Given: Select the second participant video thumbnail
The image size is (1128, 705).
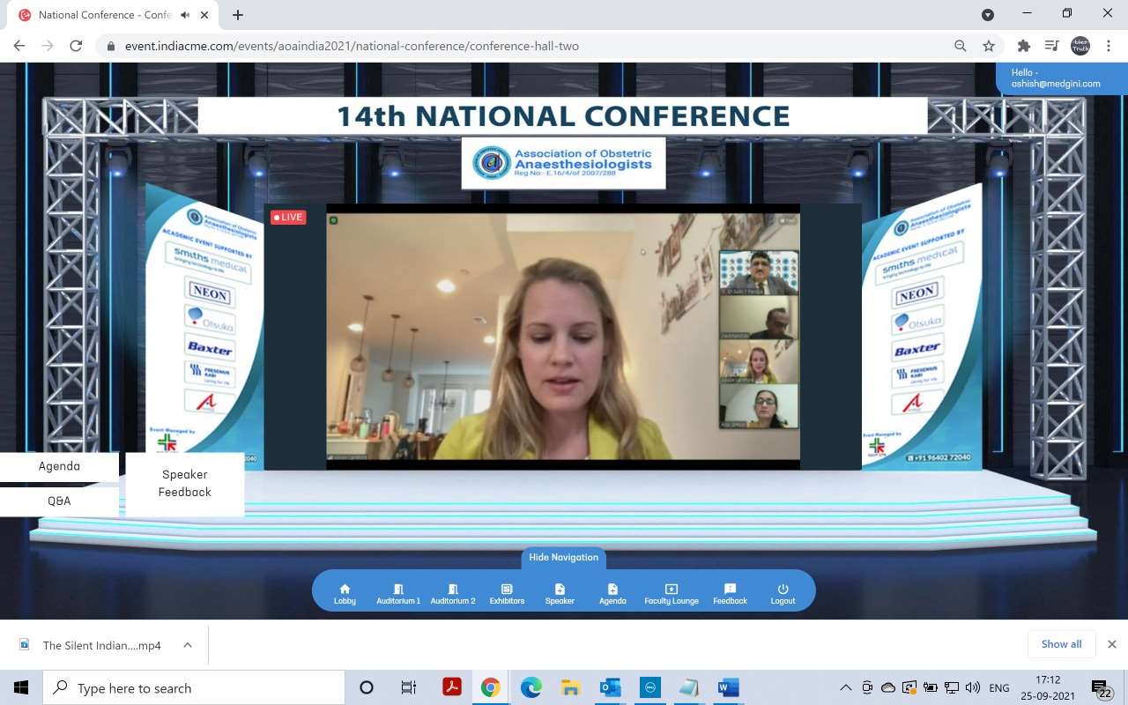Looking at the screenshot, I should [x=759, y=318].
